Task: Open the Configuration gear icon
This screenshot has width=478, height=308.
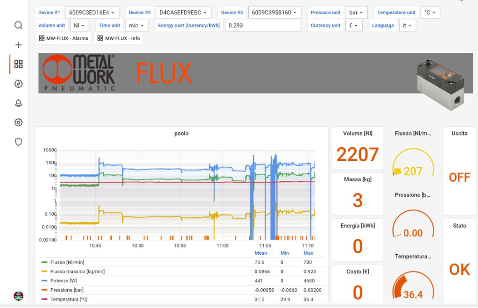Action: point(18,122)
